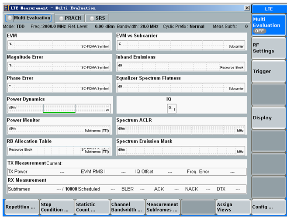This screenshot has height=218, width=287.
Task: Open Measurement Subframes... dialog
Action: tap(162, 207)
